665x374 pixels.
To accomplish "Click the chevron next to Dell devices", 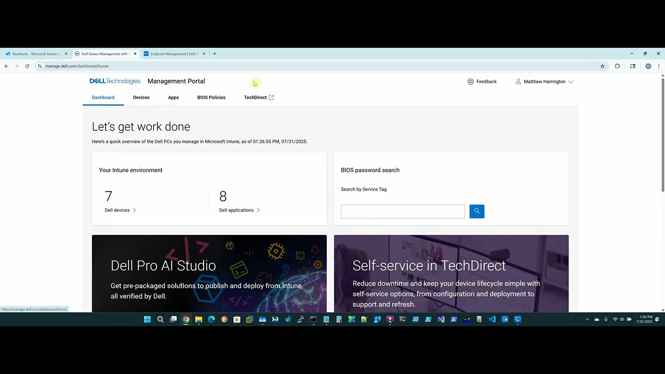I will click(x=134, y=210).
